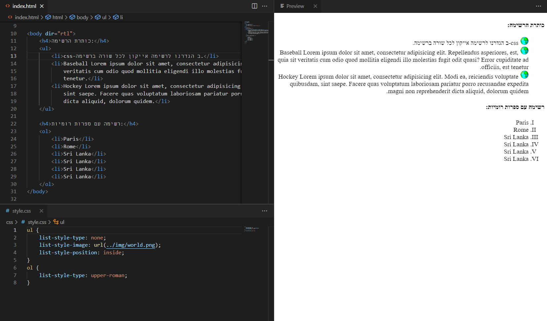Follow the ../img/world.png URL link
The image size is (547, 321).
click(x=130, y=245)
